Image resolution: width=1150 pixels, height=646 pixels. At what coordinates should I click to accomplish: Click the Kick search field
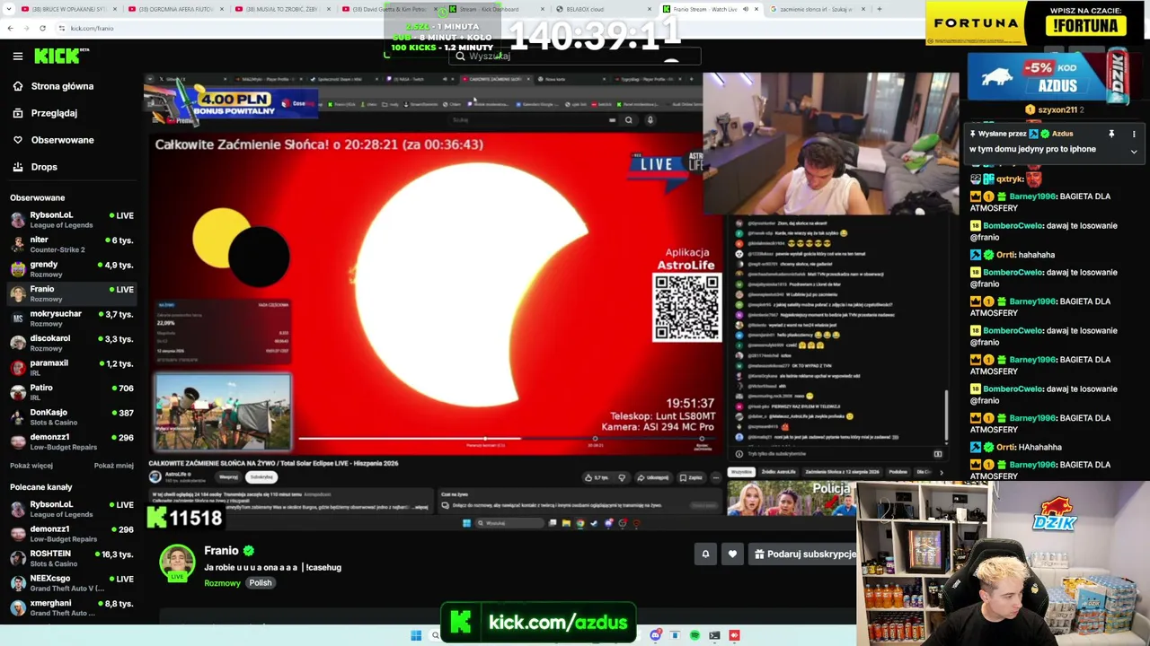pyautogui.click(x=575, y=56)
